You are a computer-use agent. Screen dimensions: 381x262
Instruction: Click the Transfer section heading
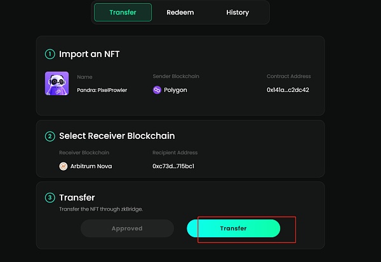click(77, 198)
